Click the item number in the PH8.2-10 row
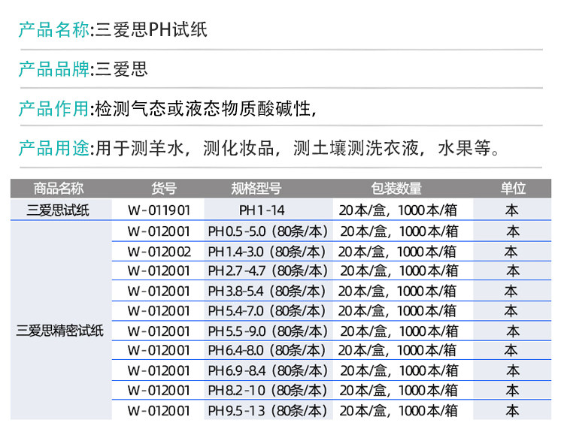This screenshot has height=432, width=564. (159, 391)
